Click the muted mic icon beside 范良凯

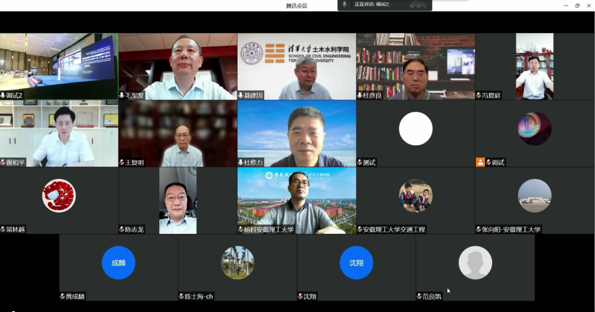pos(419,297)
